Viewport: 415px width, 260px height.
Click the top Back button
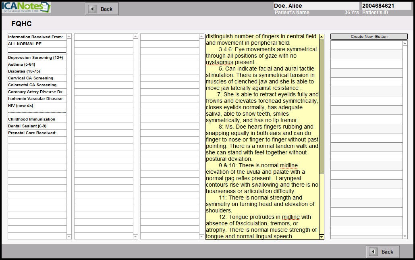102,9
